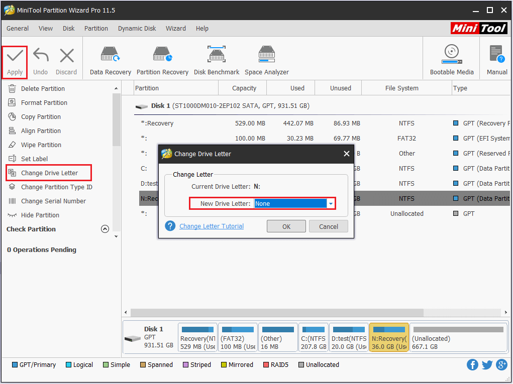Select the FAT32 100.00 MB partition row
Image resolution: width=513 pixels, height=384 pixels.
tap(324, 138)
